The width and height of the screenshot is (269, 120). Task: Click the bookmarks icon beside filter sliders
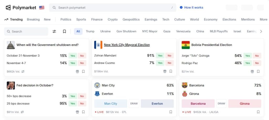point(64,31)
